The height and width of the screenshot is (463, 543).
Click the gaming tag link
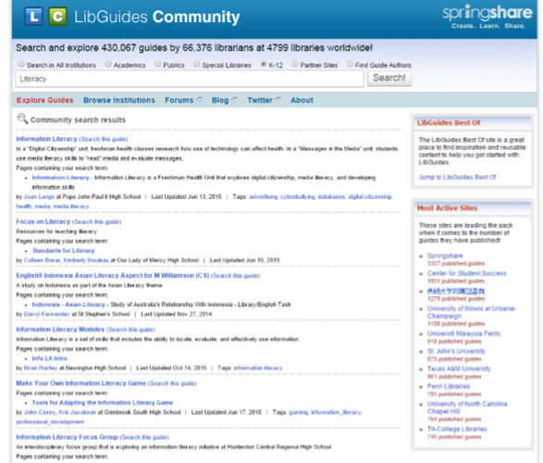[299, 412]
